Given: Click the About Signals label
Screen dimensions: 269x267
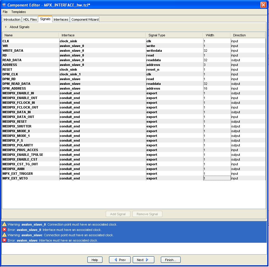Looking at the screenshot, I should [20, 27].
